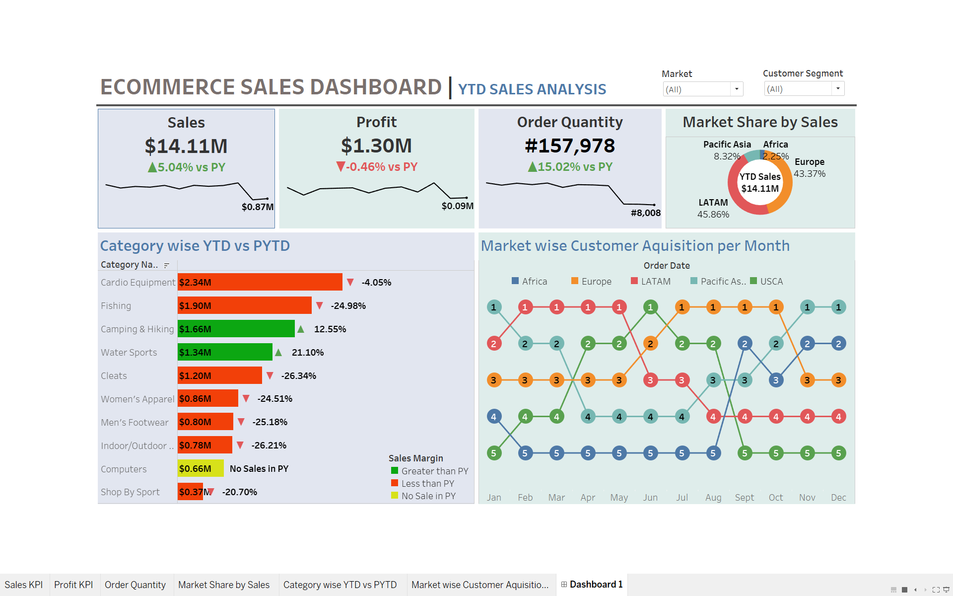Click the Category Name sort icon
Image resolution: width=953 pixels, height=596 pixels.
point(167,265)
